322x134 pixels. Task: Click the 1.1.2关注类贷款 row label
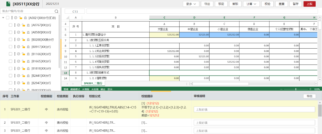pos(100,51)
